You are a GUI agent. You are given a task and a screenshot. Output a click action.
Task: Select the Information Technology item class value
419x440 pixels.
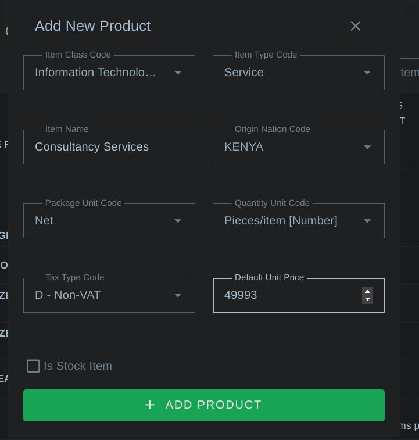(96, 73)
